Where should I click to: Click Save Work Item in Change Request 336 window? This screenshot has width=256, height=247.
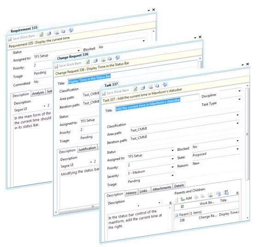[68, 65]
